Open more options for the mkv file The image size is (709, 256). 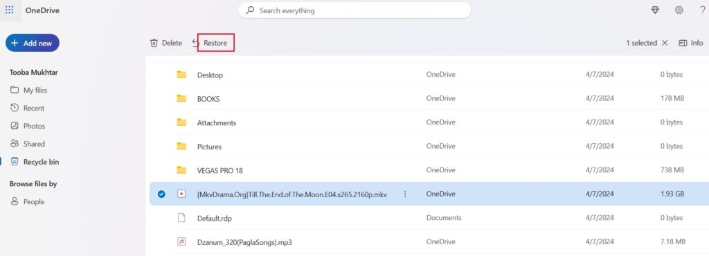(405, 194)
